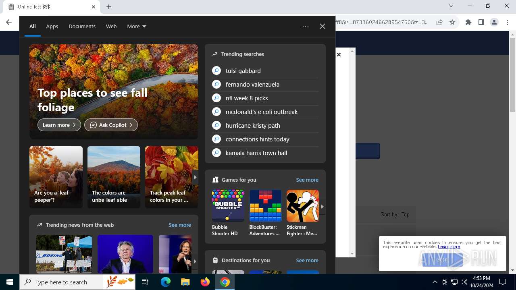The image size is (516, 290).
Task: Click Learn more in cookie notice
Action: point(449,246)
